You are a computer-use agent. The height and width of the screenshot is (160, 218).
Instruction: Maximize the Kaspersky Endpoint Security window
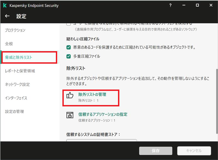(197, 5)
